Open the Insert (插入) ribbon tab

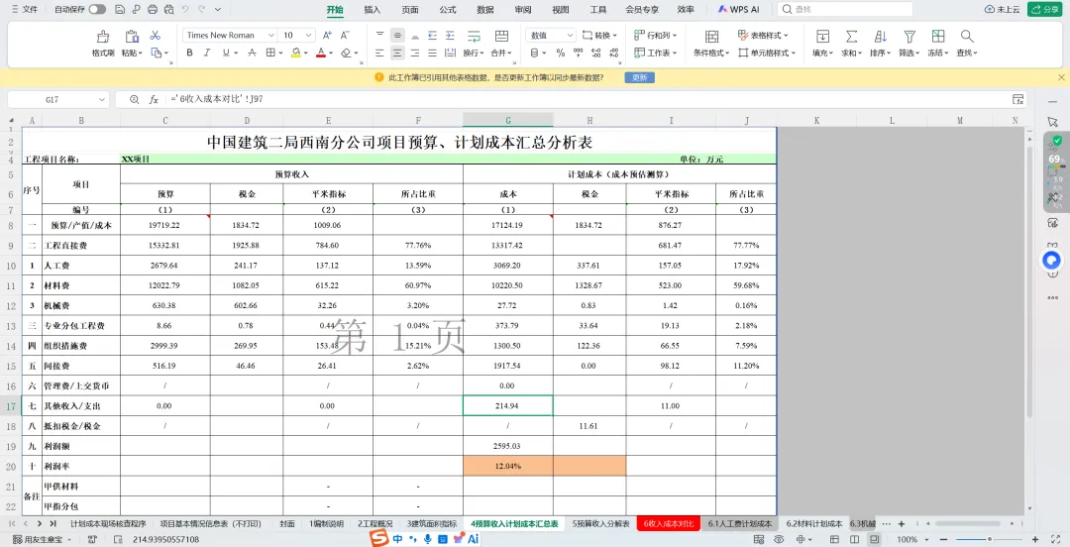tap(373, 10)
